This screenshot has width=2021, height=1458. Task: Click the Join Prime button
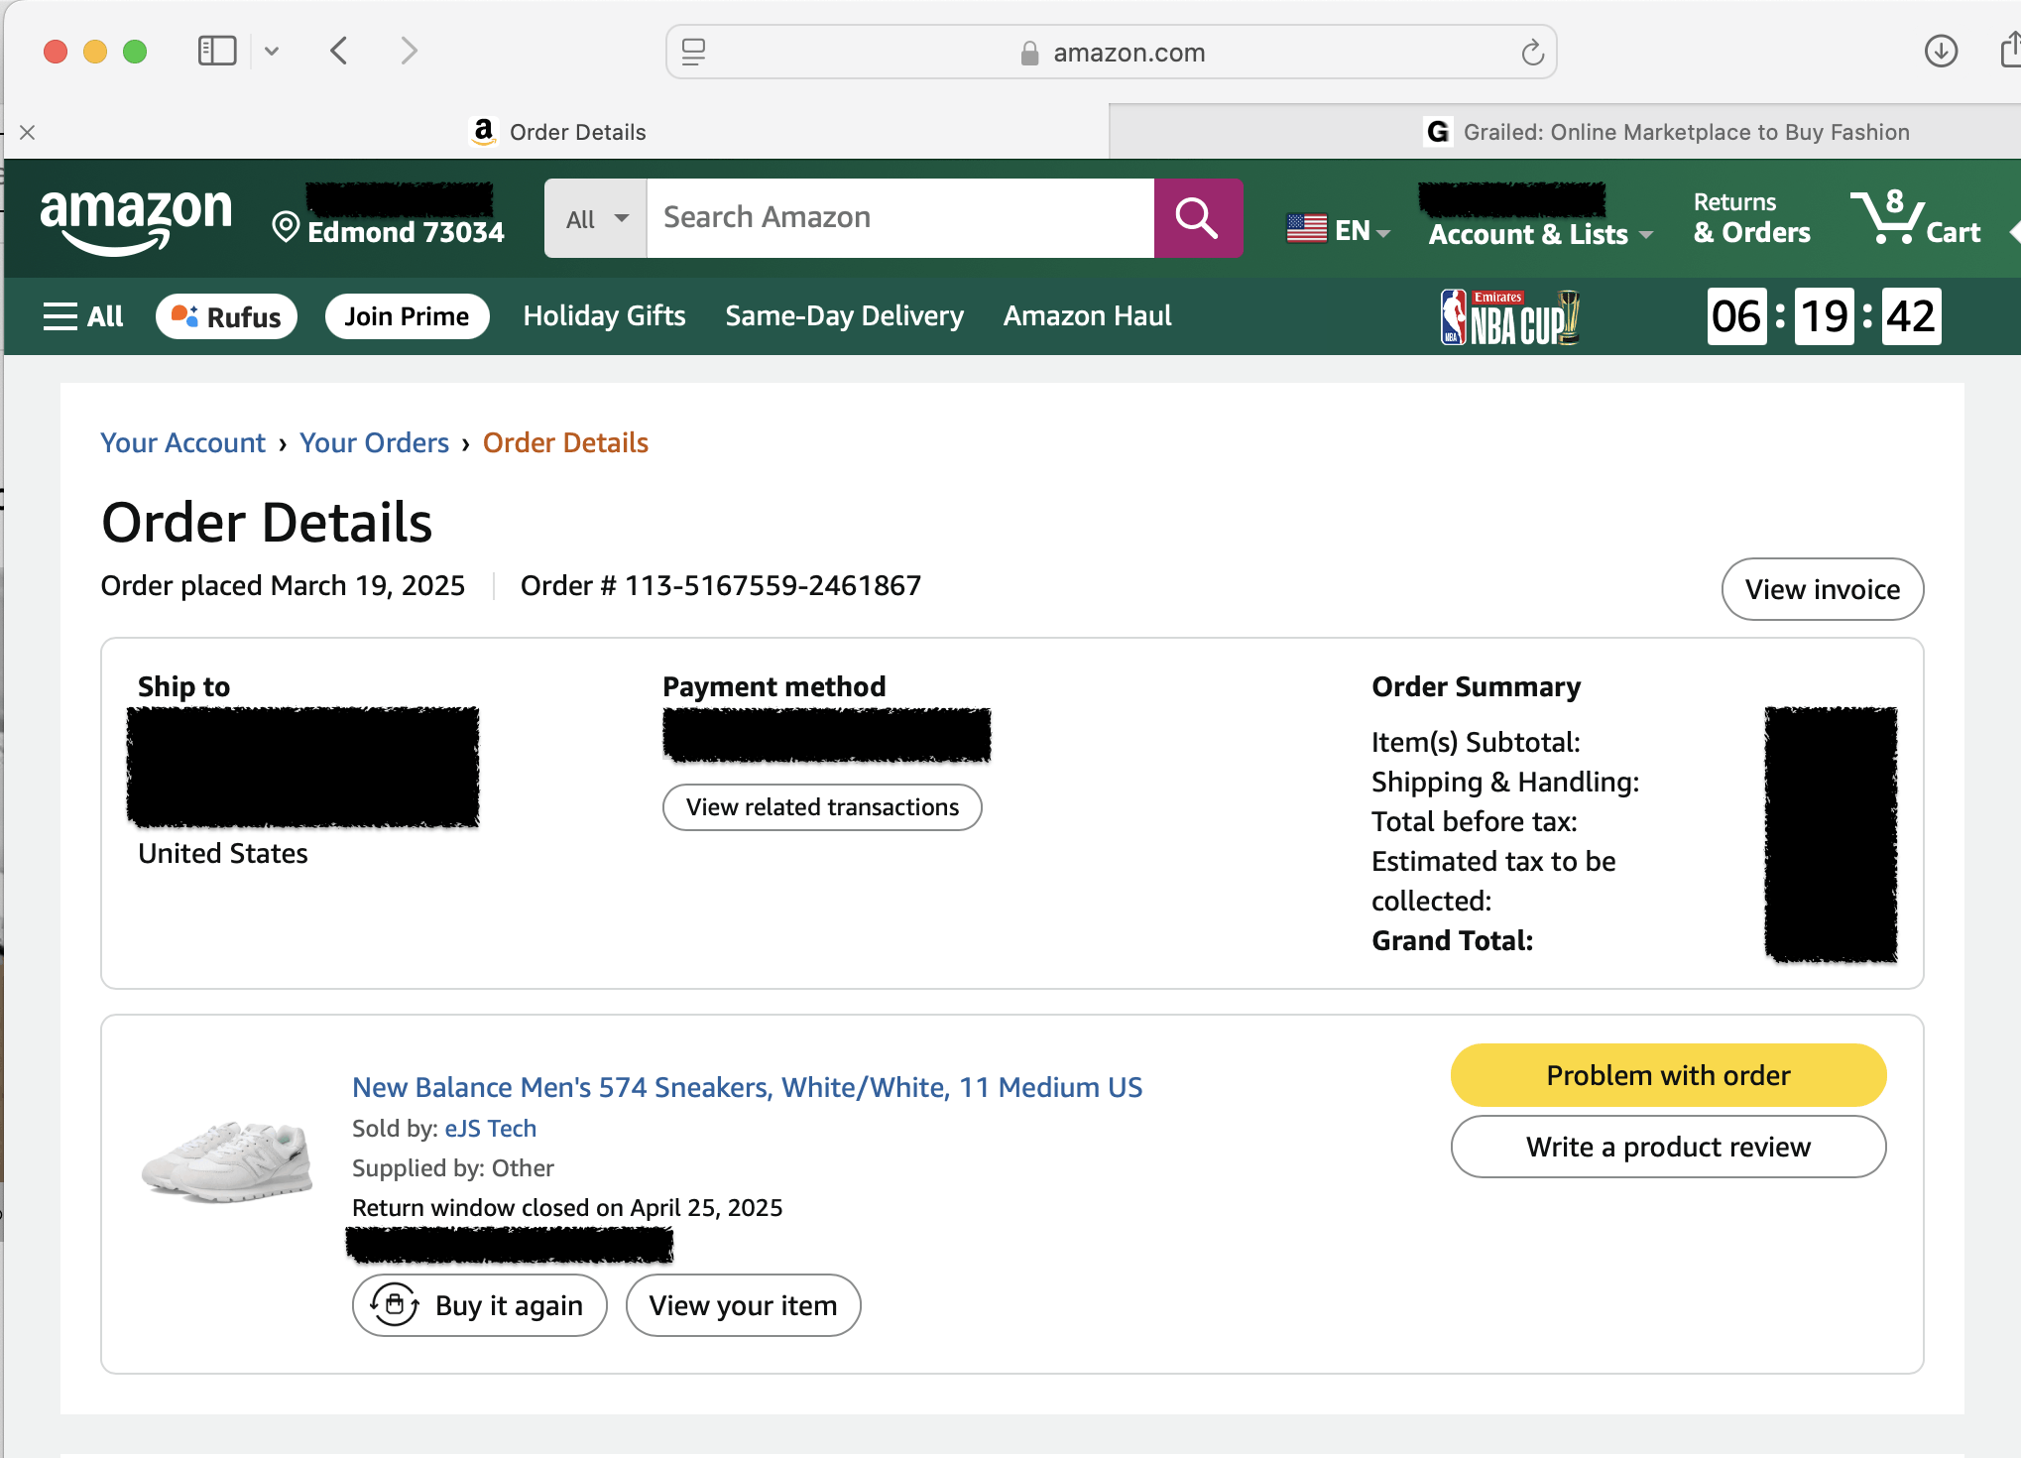coord(407,316)
